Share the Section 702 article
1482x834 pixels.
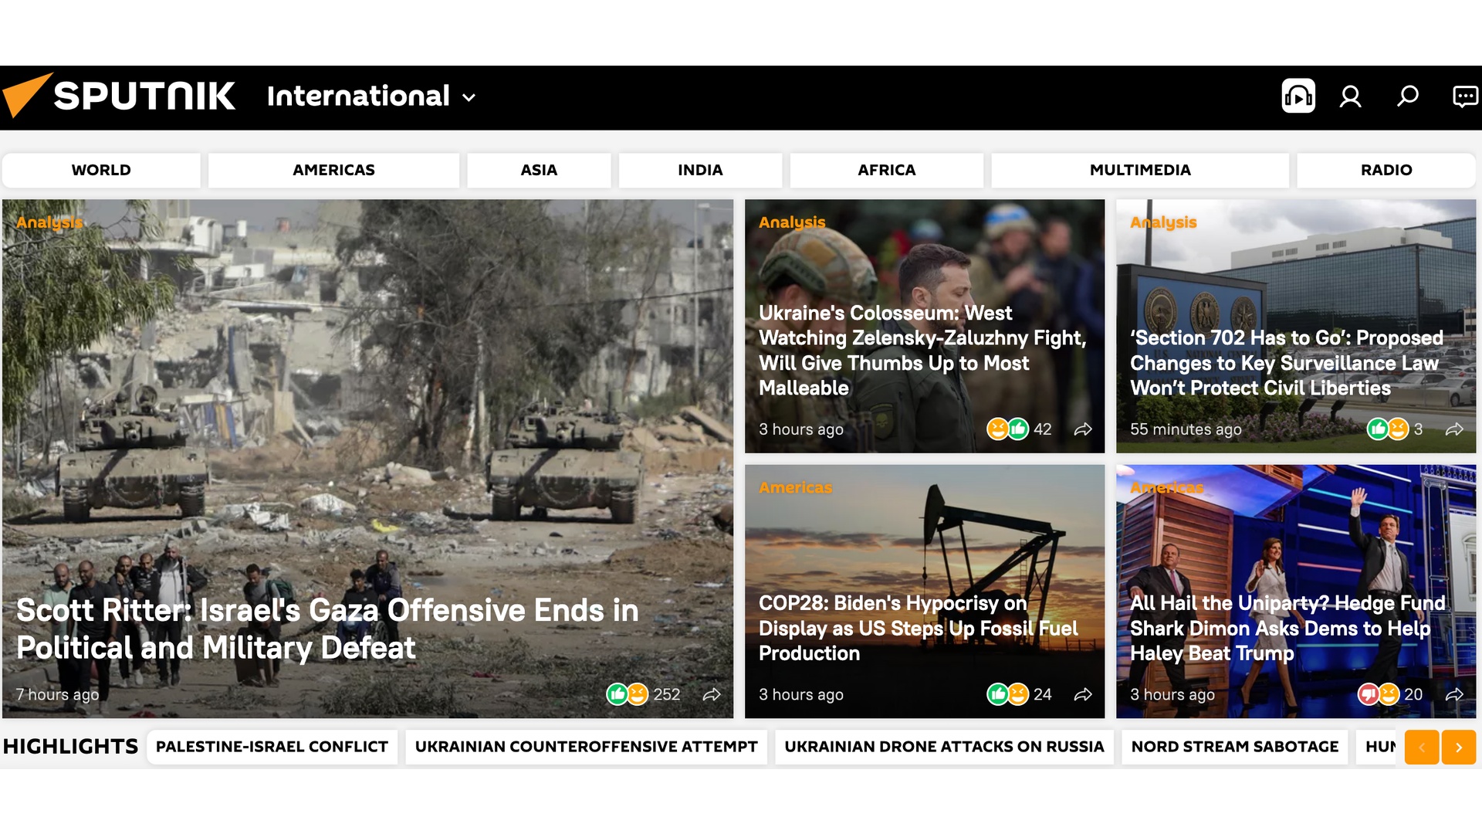[x=1454, y=429]
